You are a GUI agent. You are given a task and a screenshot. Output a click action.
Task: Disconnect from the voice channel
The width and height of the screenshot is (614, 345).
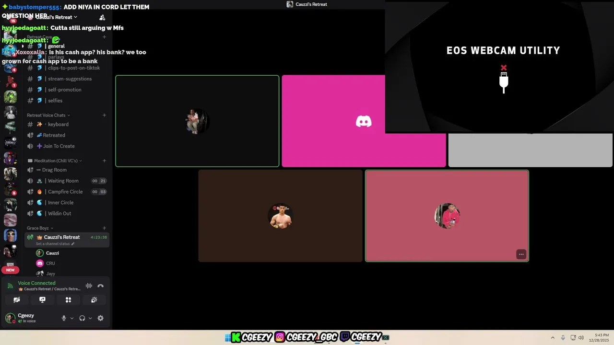click(100, 286)
